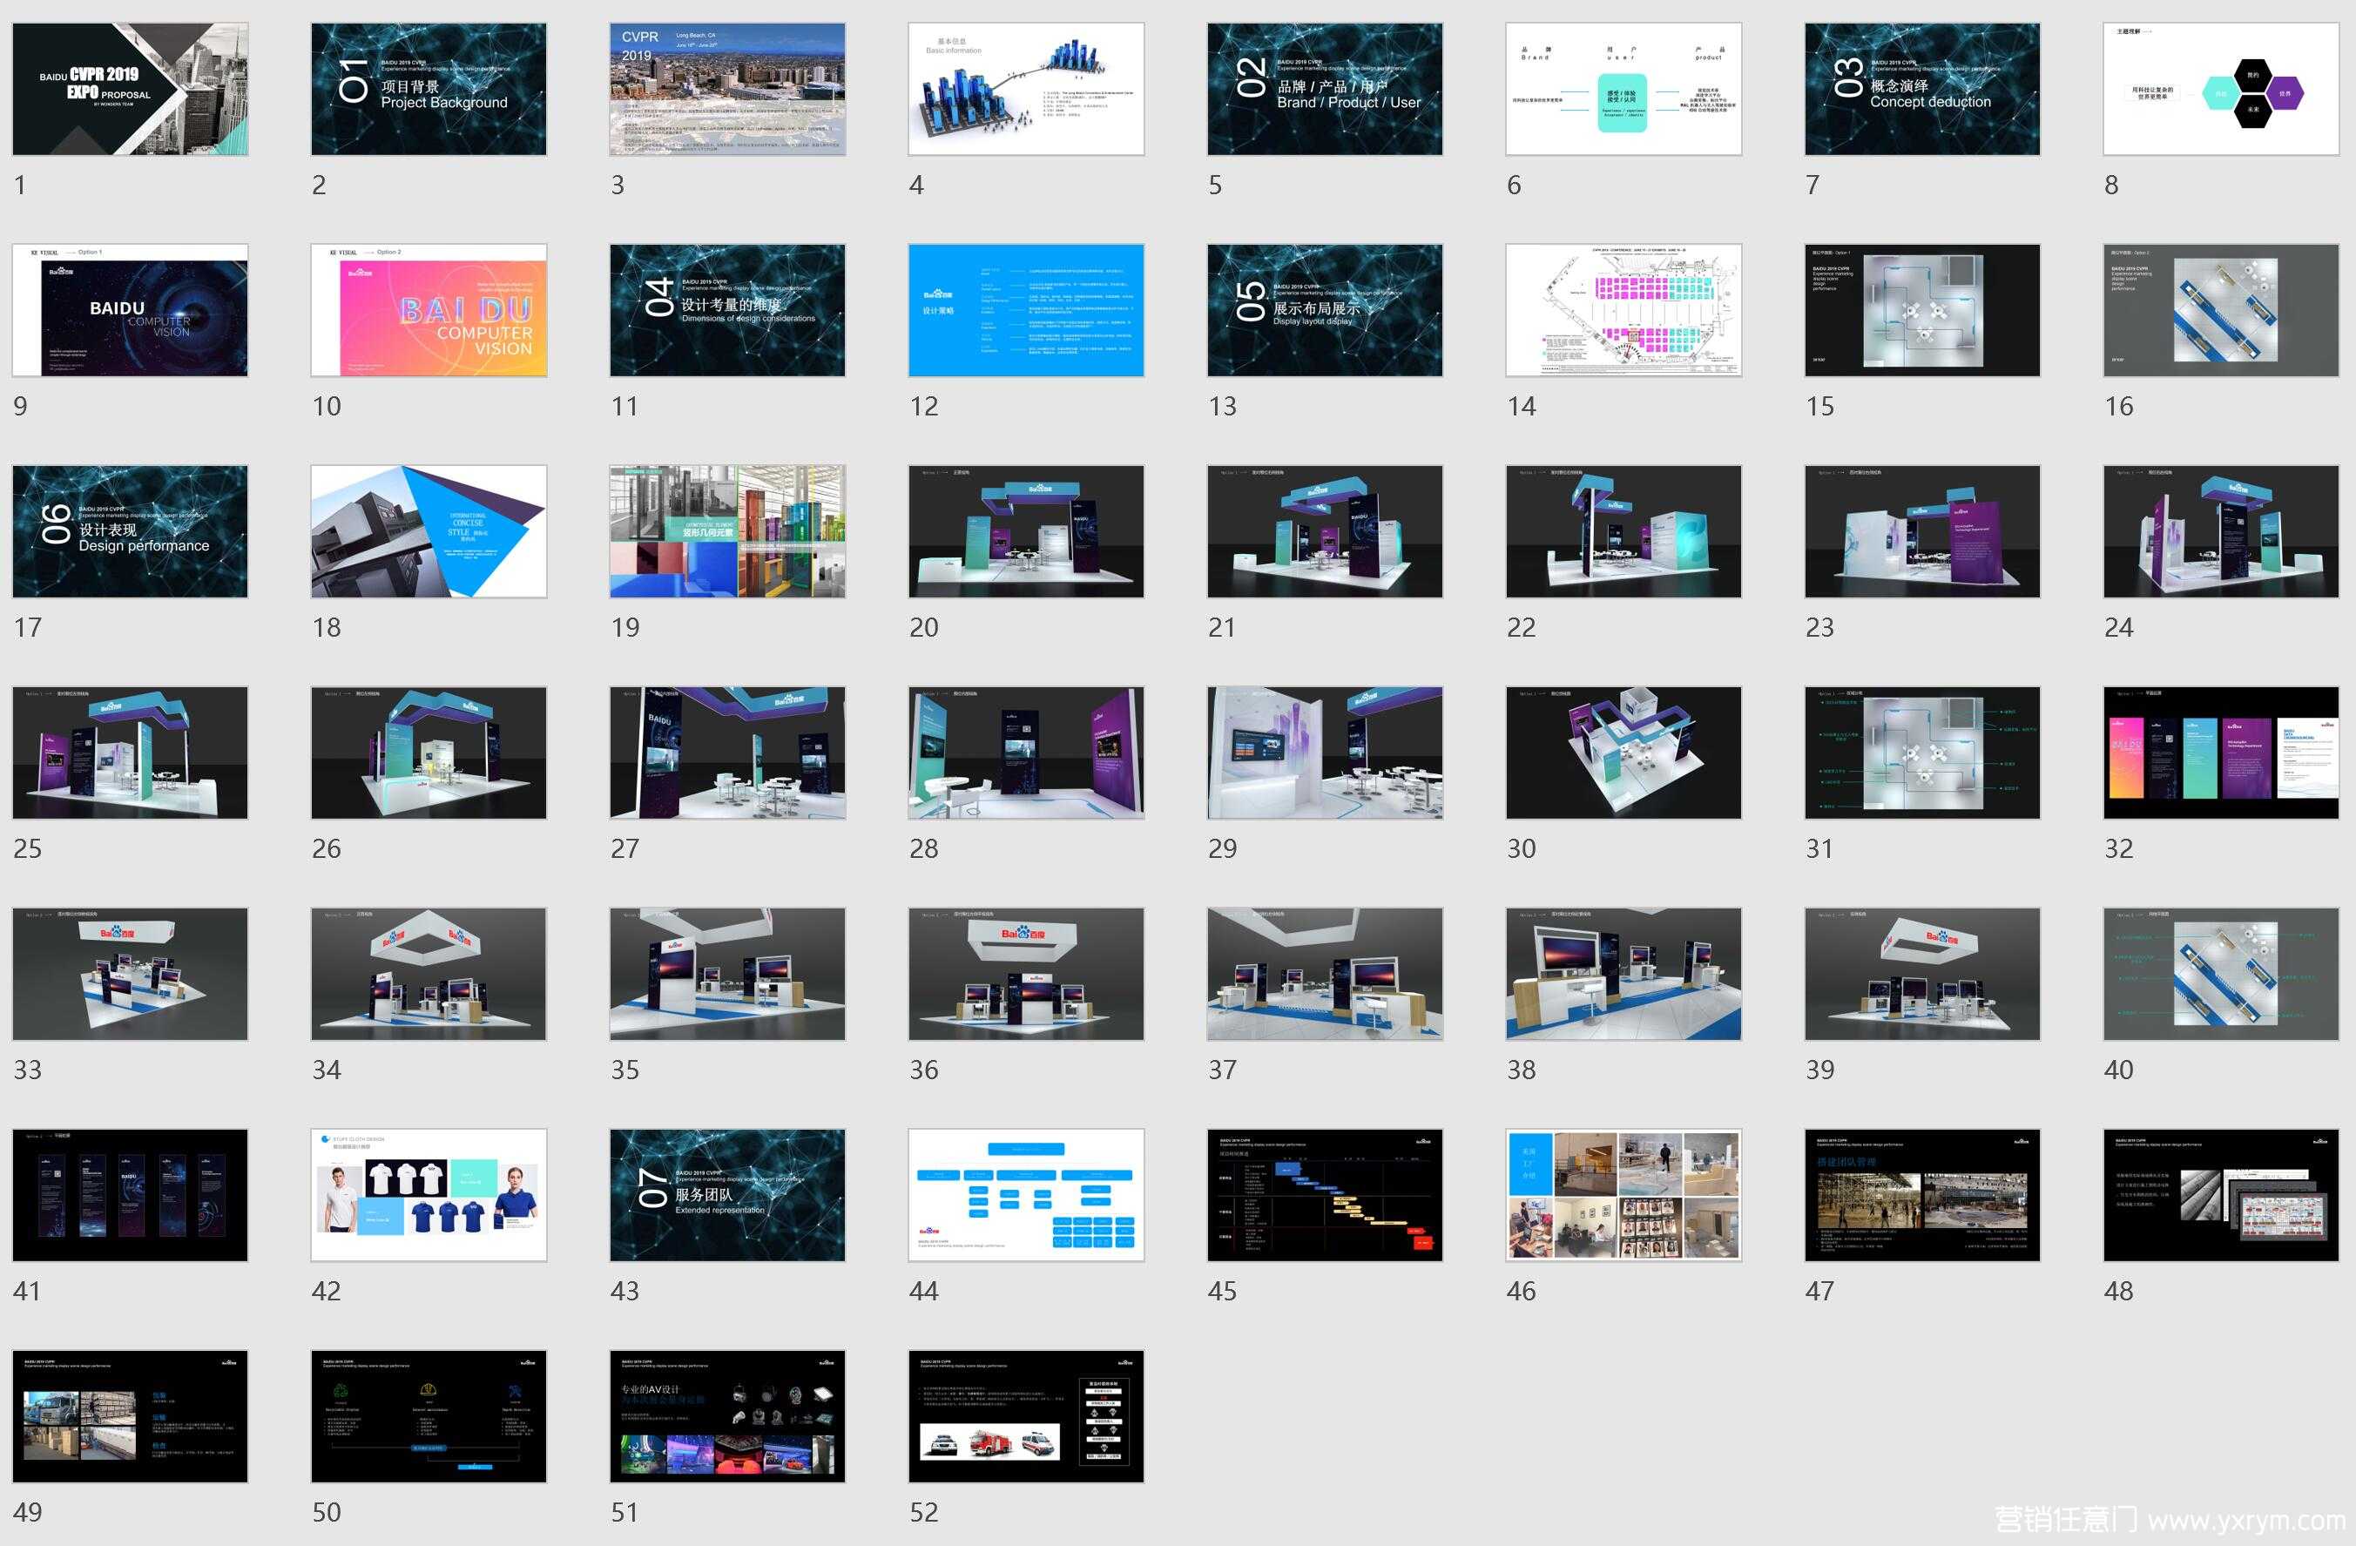
Task: Open slide 24 booth render
Action: (x=2221, y=531)
